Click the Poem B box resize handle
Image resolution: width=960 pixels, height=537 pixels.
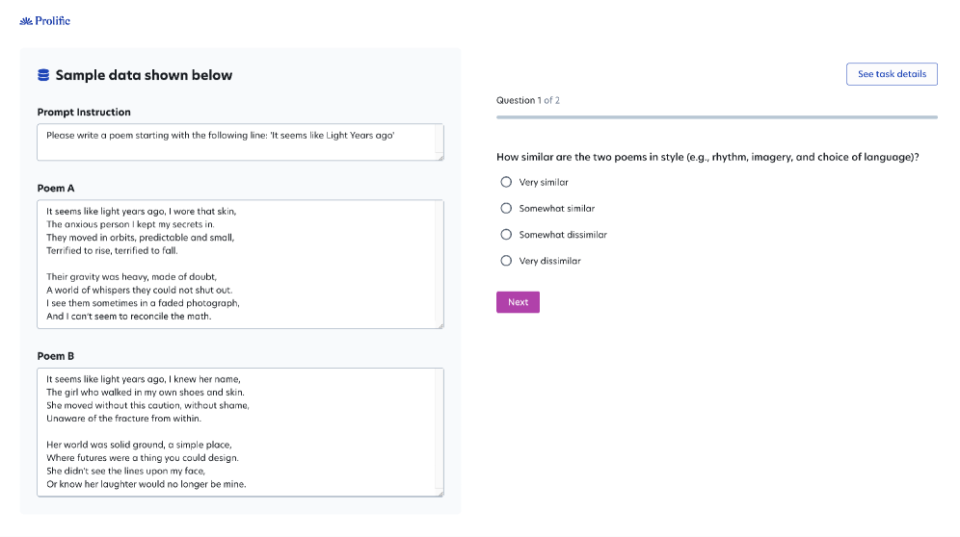[440, 493]
